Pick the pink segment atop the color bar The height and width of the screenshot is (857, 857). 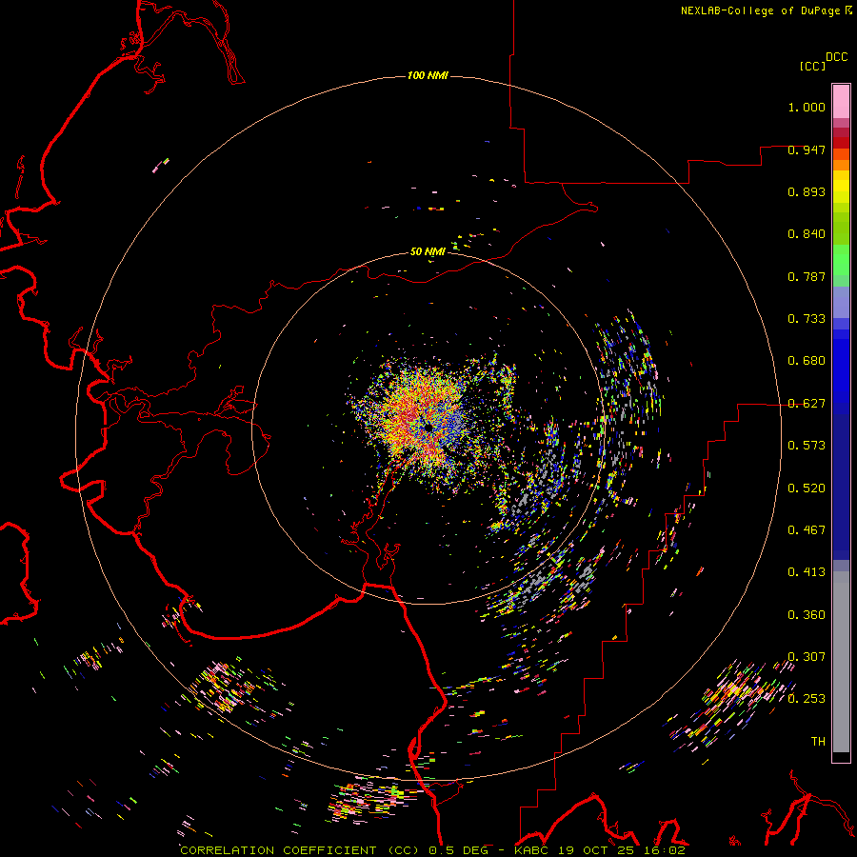click(x=841, y=102)
